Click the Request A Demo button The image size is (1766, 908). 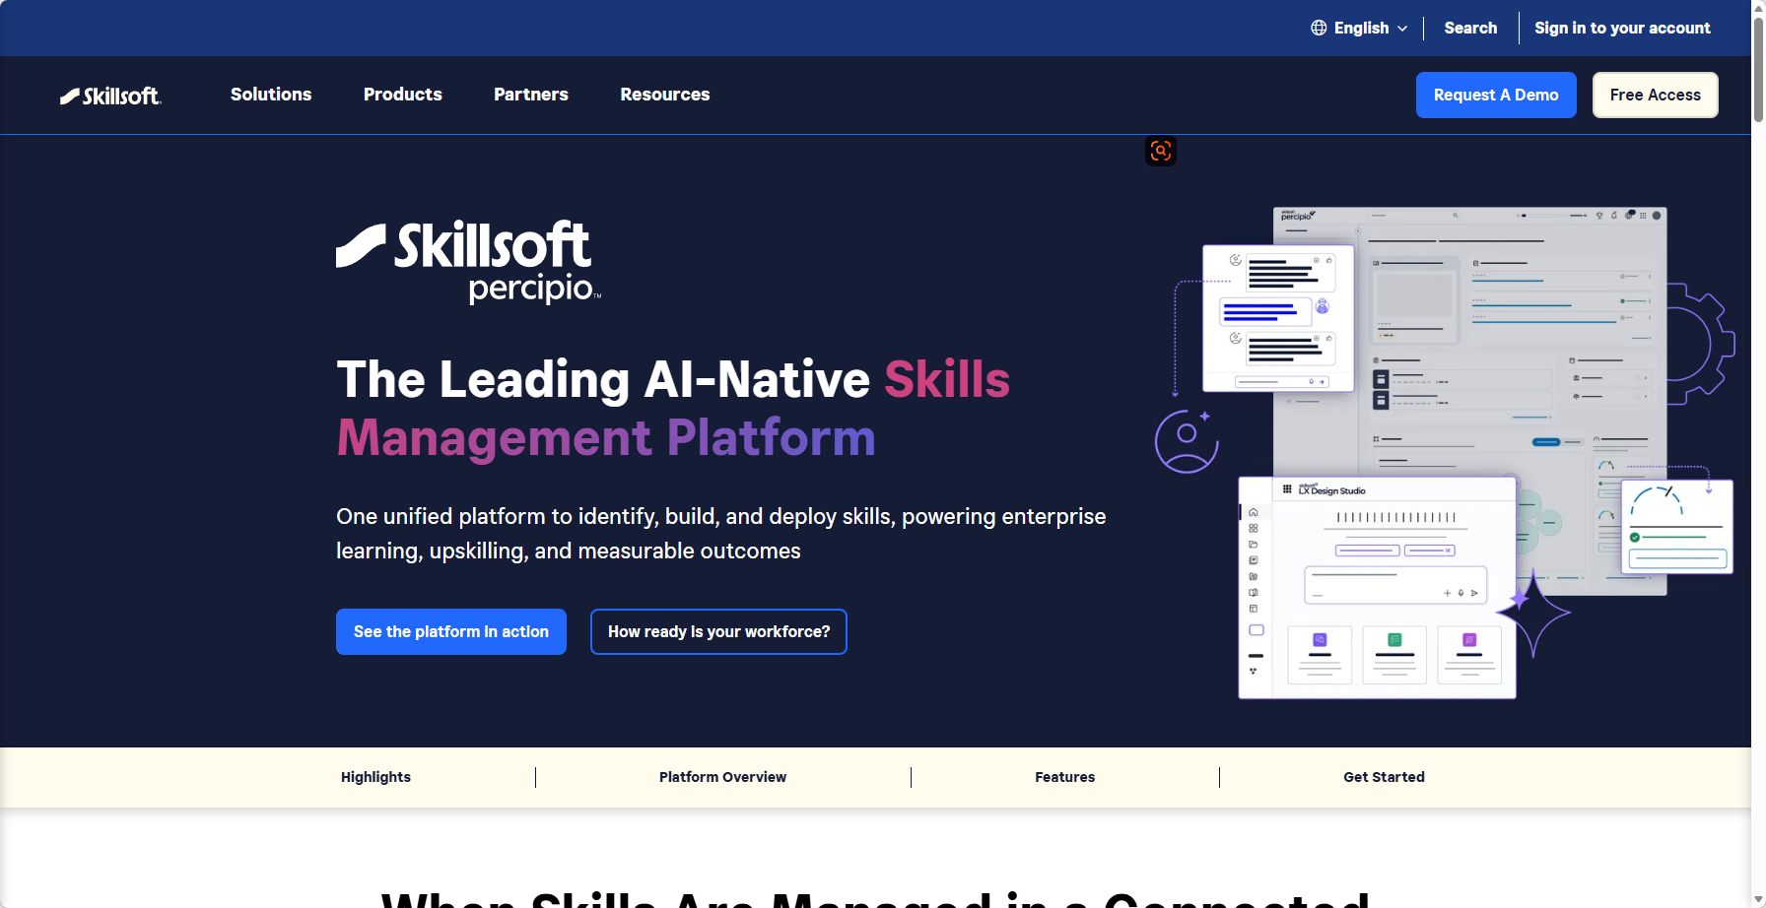(1496, 95)
